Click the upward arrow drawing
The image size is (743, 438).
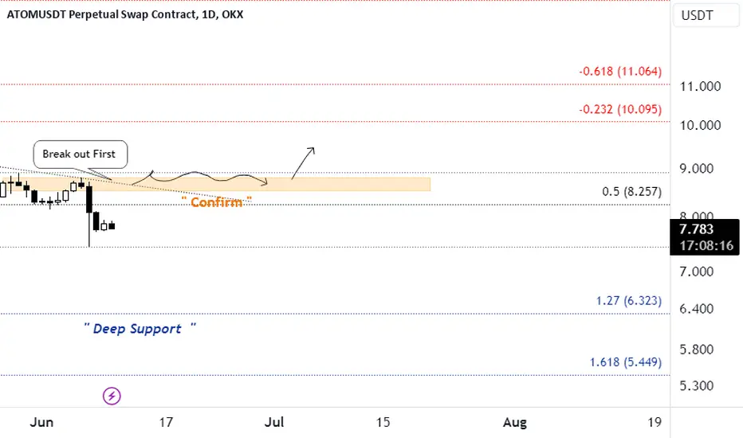[x=303, y=163]
